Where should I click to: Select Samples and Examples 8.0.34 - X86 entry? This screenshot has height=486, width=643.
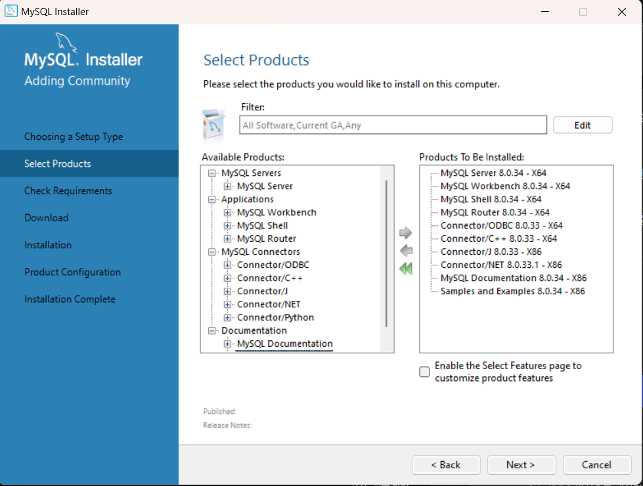[512, 291]
